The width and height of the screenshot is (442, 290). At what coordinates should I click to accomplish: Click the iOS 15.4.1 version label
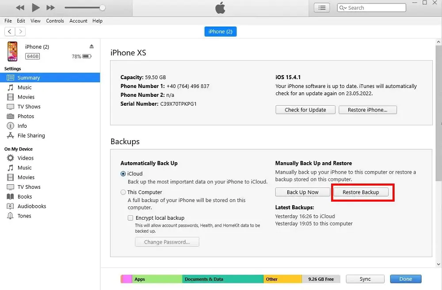click(288, 77)
